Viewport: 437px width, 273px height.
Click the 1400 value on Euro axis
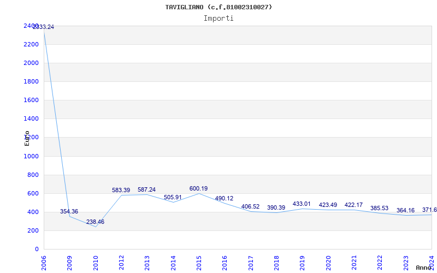tap(31, 118)
